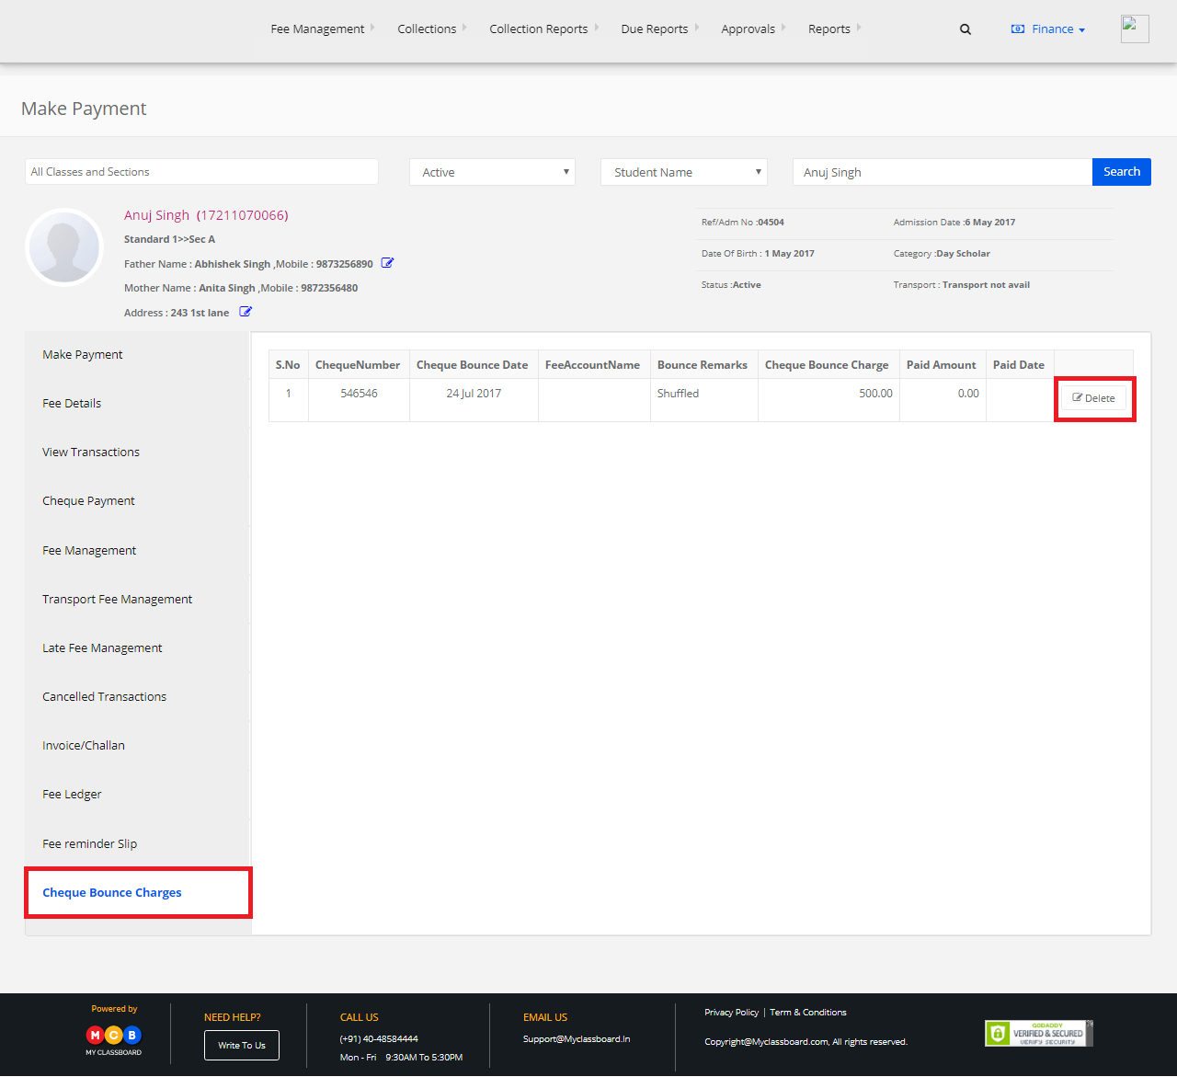Image resolution: width=1177 pixels, height=1077 pixels.
Task: Open the Student Name search-type dropdown
Action: click(684, 172)
